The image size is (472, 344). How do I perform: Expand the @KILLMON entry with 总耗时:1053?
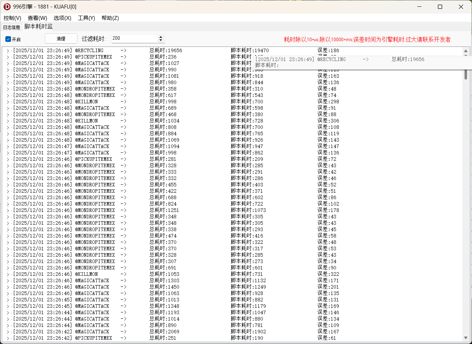click(8, 274)
